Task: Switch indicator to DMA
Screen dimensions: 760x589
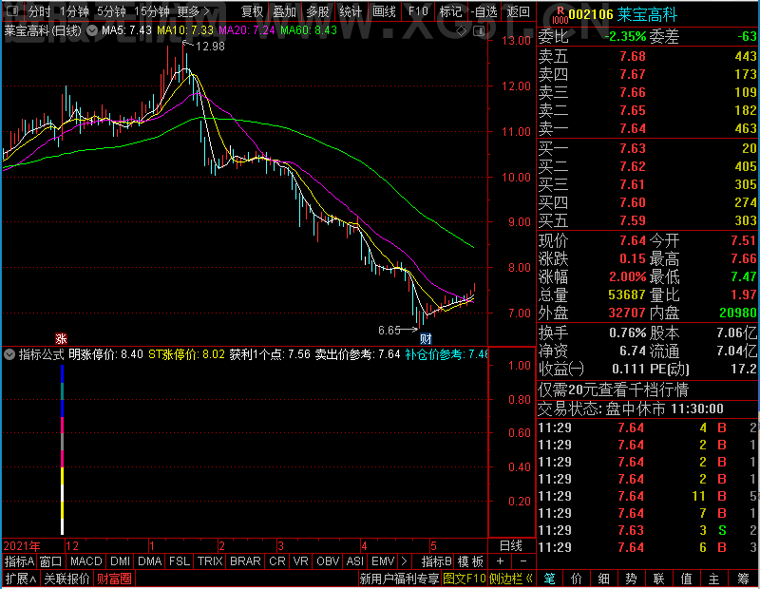Action: 150,561
